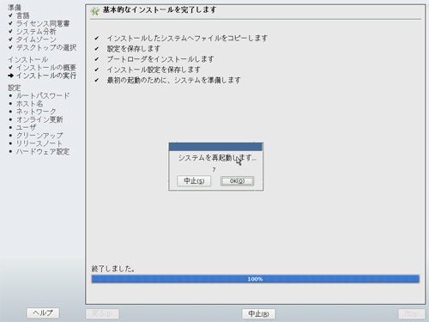Image resolution: width=429 pixels, height=322 pixels.
Task: Click the countdown number 7 in dialog
Action: click(214, 170)
